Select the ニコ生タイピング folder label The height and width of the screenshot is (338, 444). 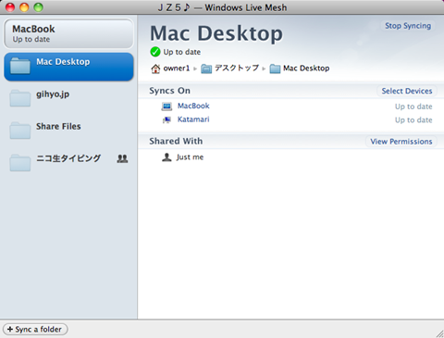pos(68,158)
